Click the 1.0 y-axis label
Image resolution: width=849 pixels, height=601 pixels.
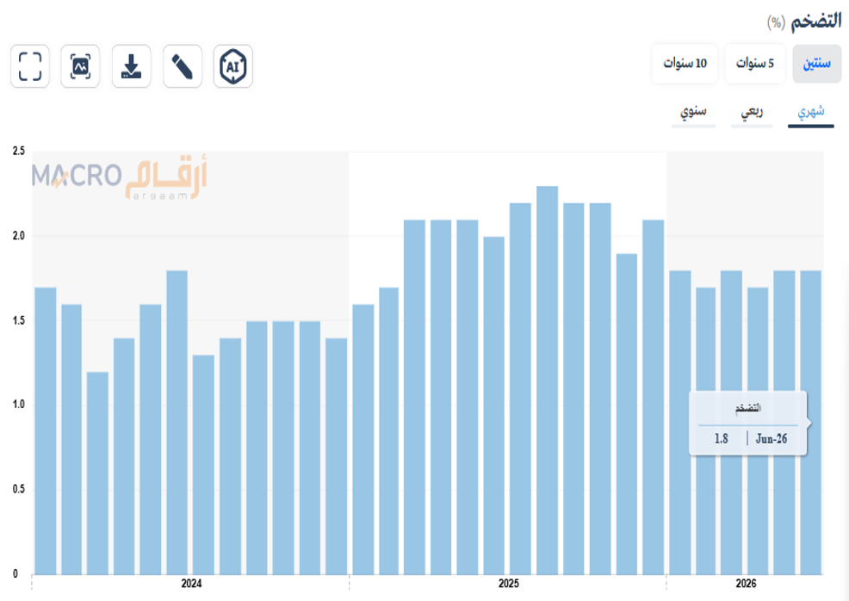19,405
